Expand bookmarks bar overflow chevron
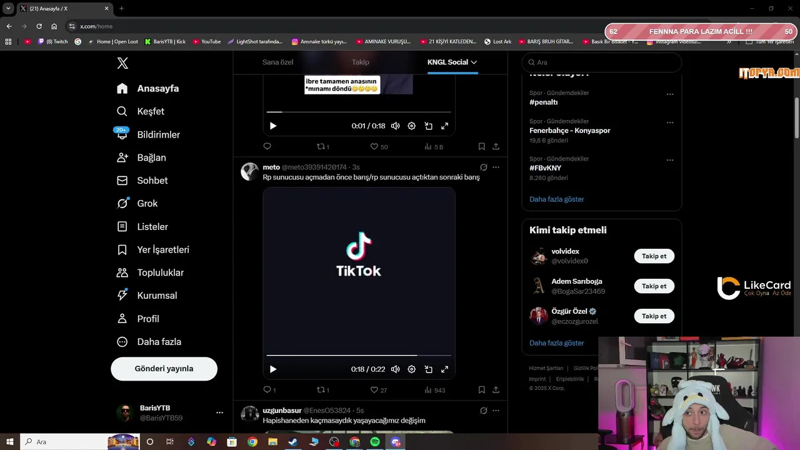This screenshot has height=450, width=800. pos(729,42)
